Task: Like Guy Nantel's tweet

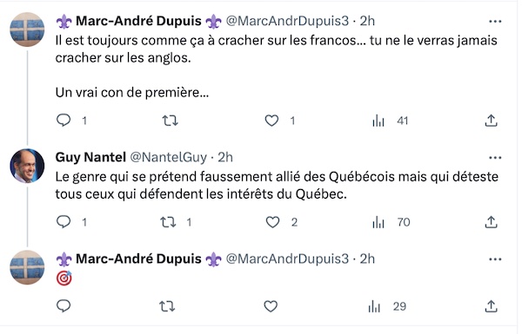Action: pos(272,222)
